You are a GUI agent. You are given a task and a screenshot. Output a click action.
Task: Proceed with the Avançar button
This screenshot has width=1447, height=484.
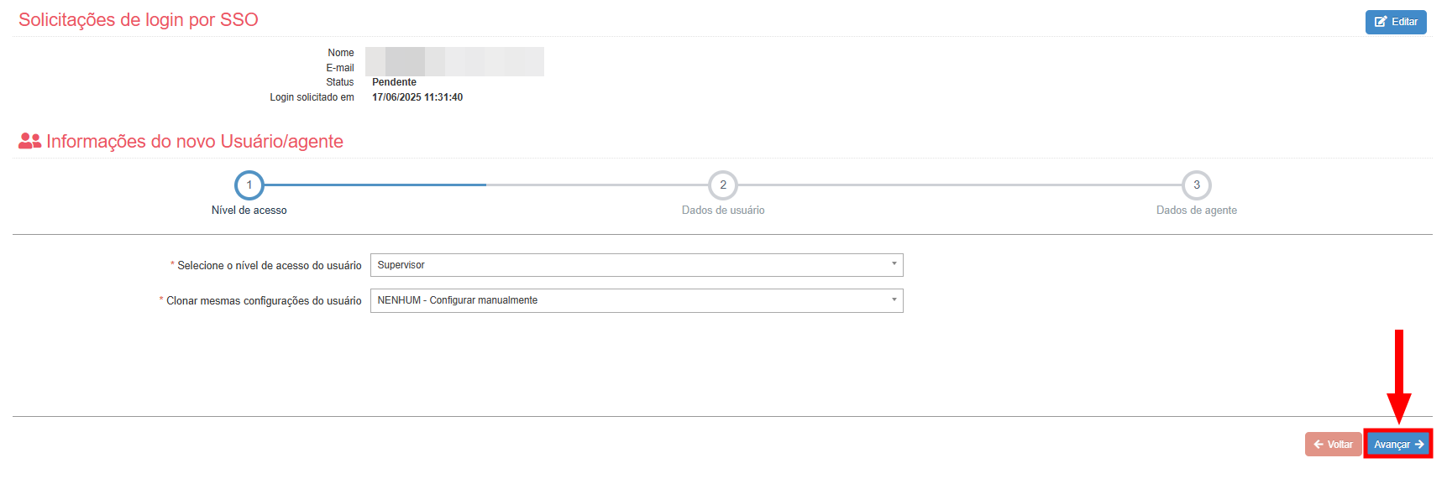(x=1397, y=445)
